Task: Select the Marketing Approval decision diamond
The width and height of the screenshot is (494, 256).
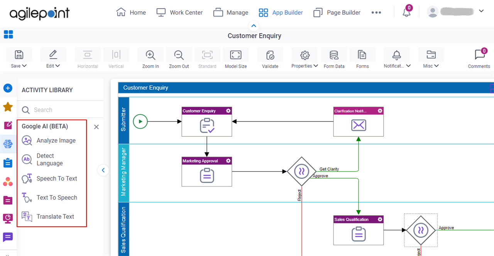Action: (x=302, y=171)
